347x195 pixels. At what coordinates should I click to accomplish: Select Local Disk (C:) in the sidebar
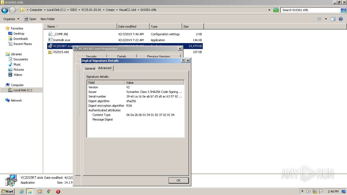[23, 90]
